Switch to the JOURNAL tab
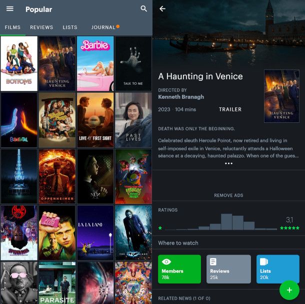Image resolution: width=305 pixels, height=304 pixels. 103,27
